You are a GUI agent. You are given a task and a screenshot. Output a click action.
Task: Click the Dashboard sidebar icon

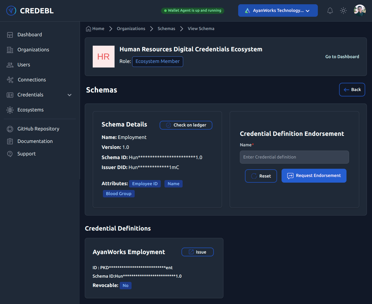(x=10, y=35)
